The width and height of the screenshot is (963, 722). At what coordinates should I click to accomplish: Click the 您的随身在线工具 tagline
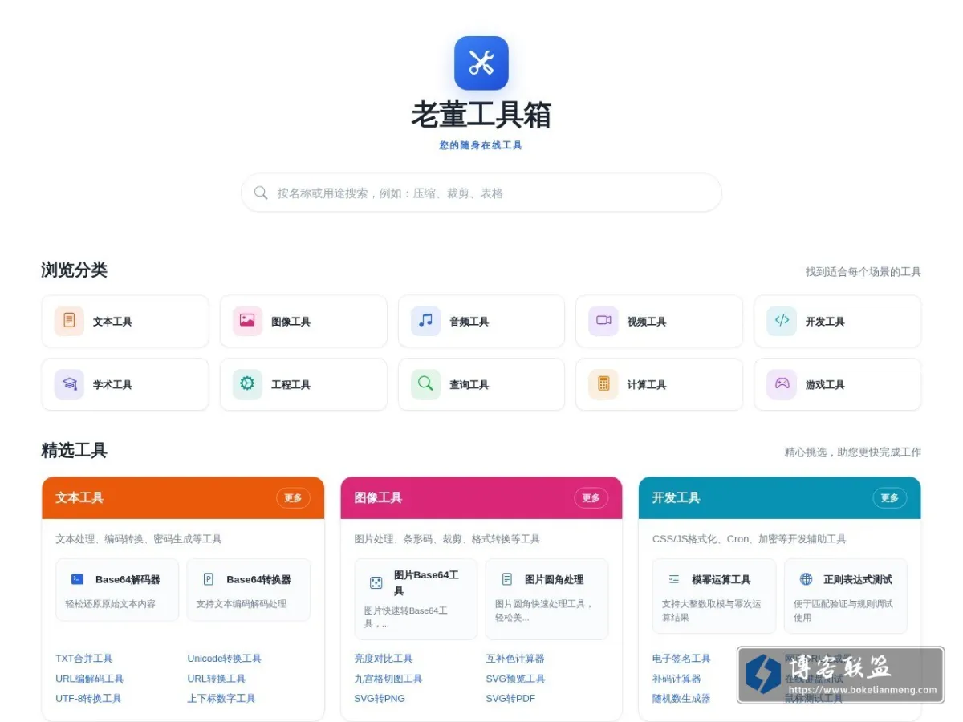[481, 145]
